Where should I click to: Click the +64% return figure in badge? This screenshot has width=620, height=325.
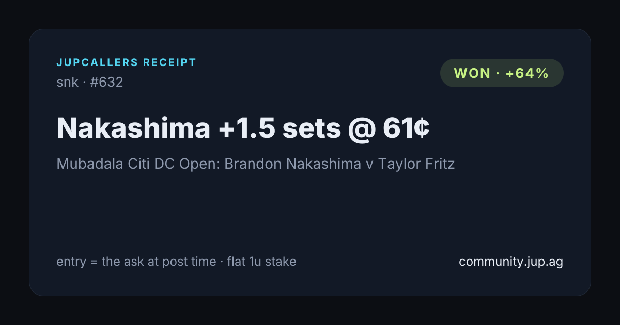[x=527, y=73]
